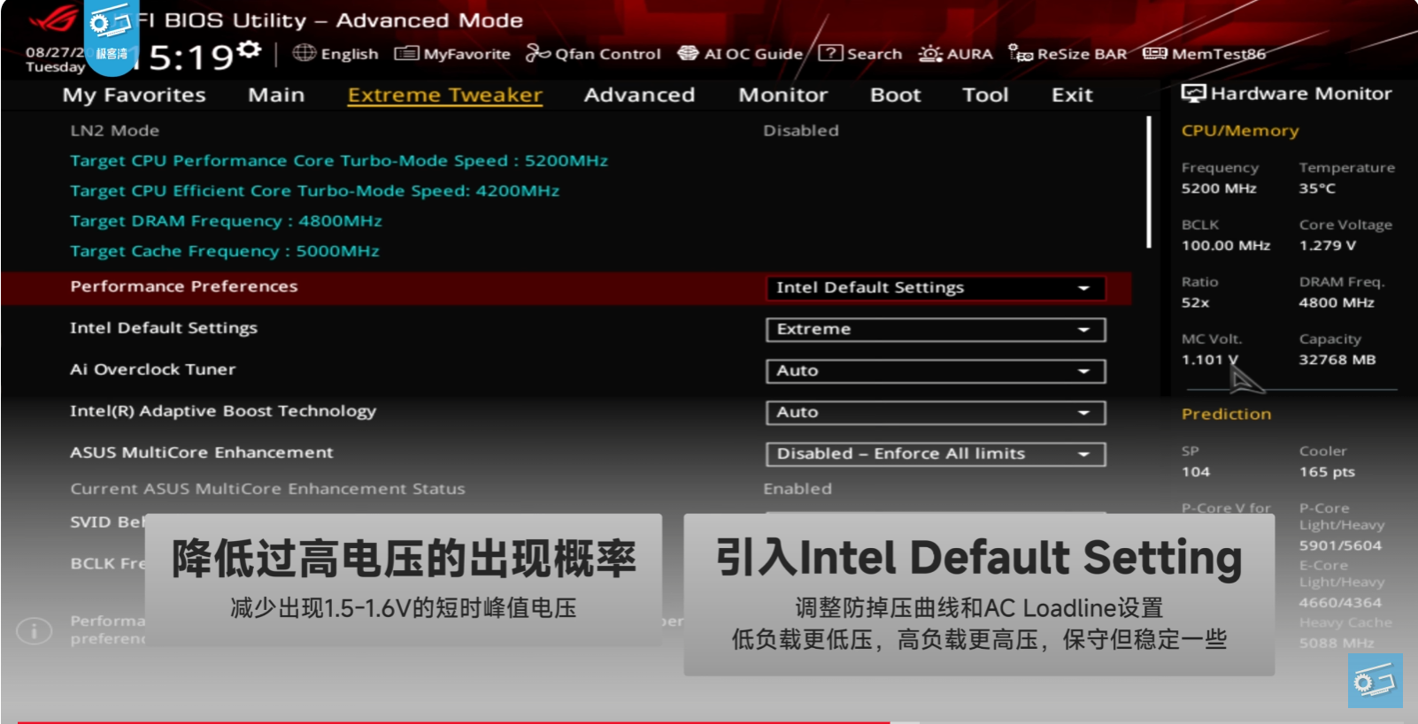The width and height of the screenshot is (1418, 724).
Task: Click the Search question mark icon
Action: (830, 53)
